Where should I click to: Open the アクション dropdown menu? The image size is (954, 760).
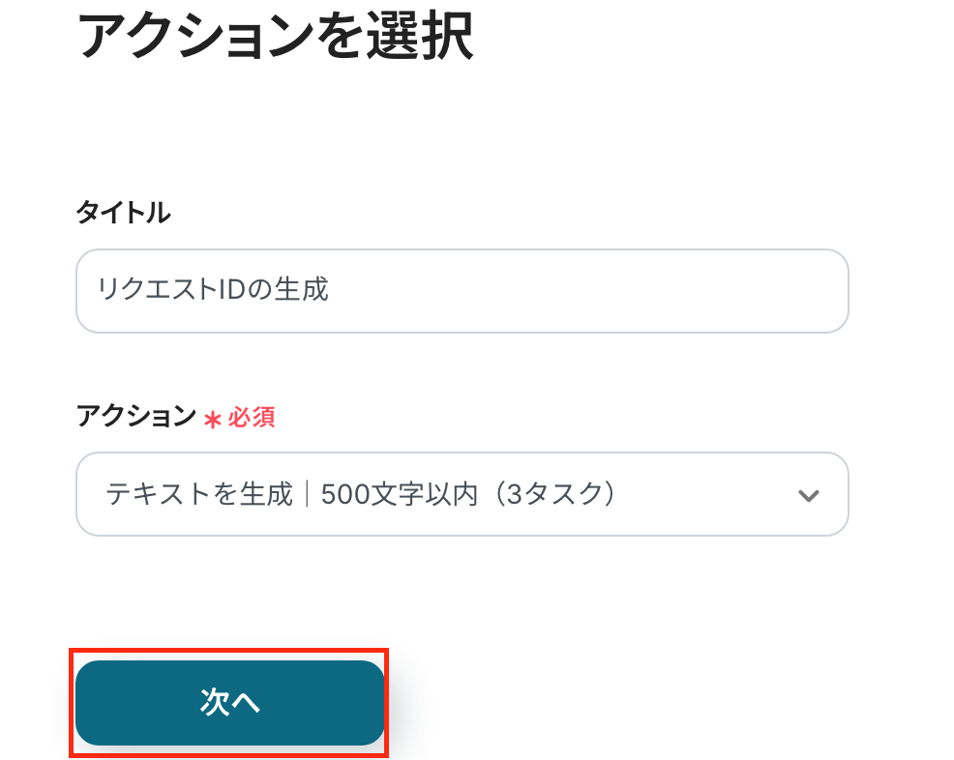point(462,494)
